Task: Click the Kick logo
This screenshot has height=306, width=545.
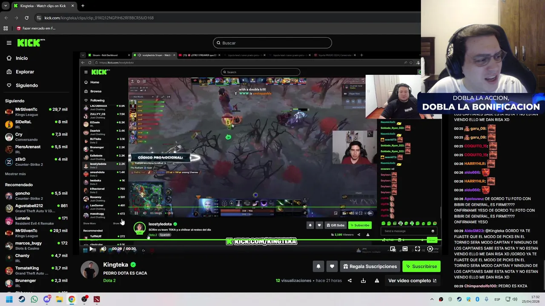Action: point(31,42)
